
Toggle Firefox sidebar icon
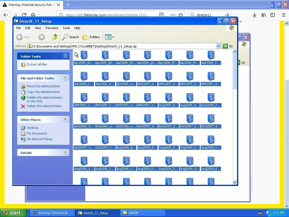coord(273,15)
